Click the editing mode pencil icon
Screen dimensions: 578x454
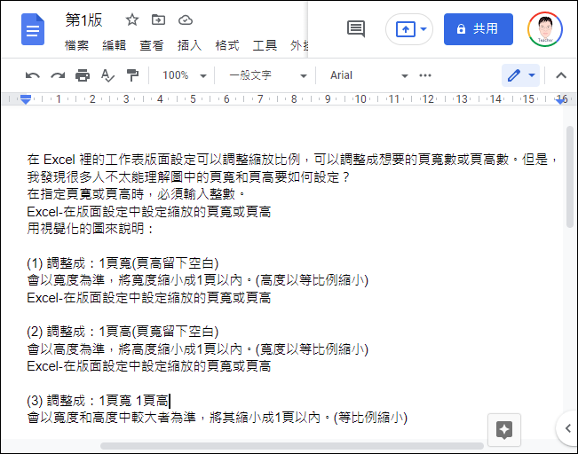pyautogui.click(x=514, y=75)
